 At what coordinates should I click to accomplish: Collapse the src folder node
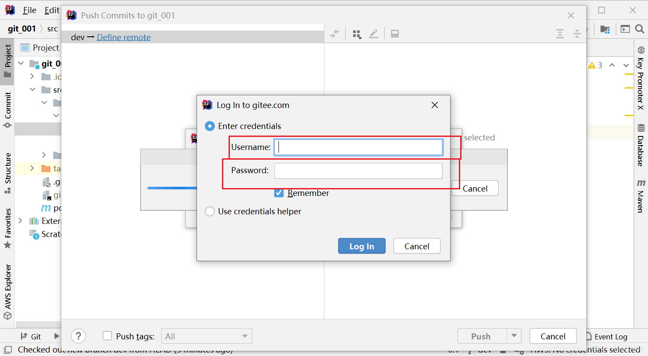(32, 90)
